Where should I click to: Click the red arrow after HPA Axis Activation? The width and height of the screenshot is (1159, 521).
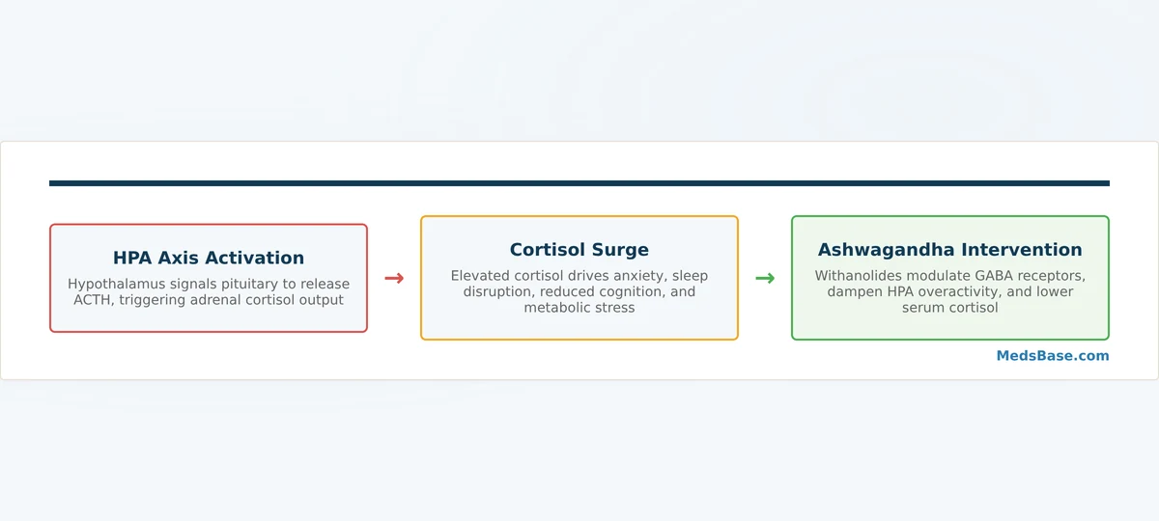[394, 279]
